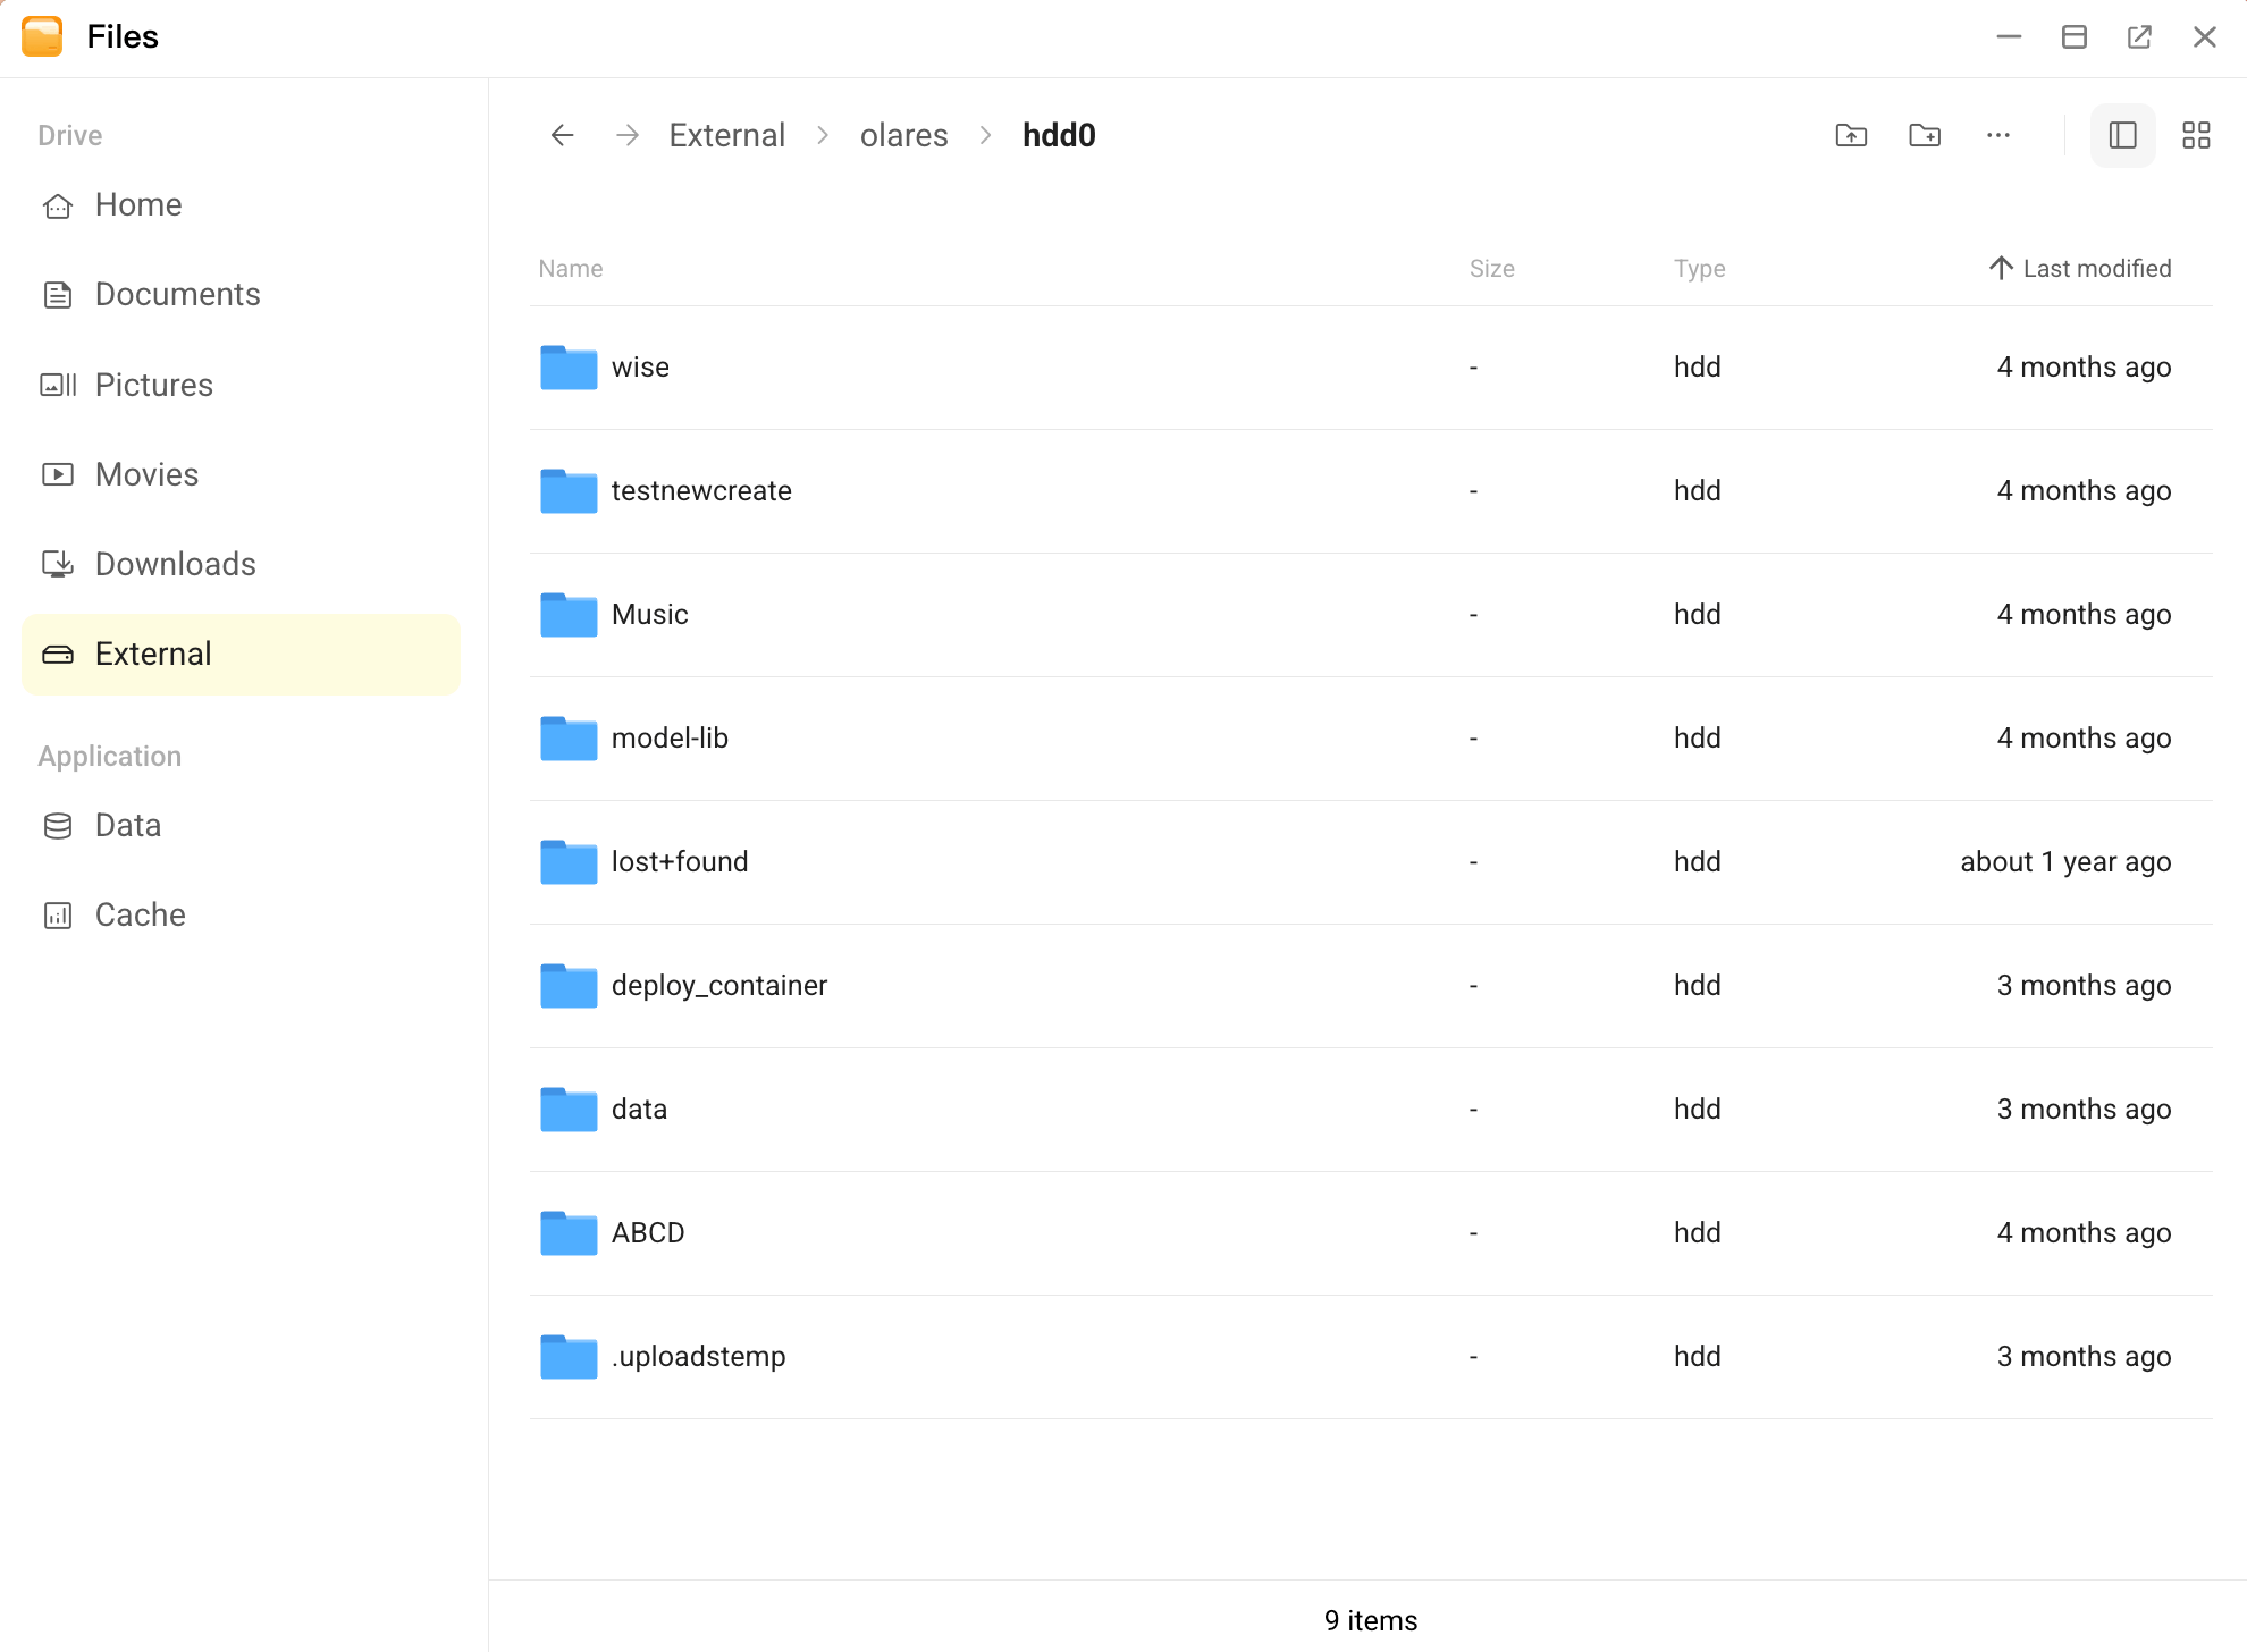Navigate to olares in breadcrumb
The width and height of the screenshot is (2247, 1652).
click(x=903, y=135)
